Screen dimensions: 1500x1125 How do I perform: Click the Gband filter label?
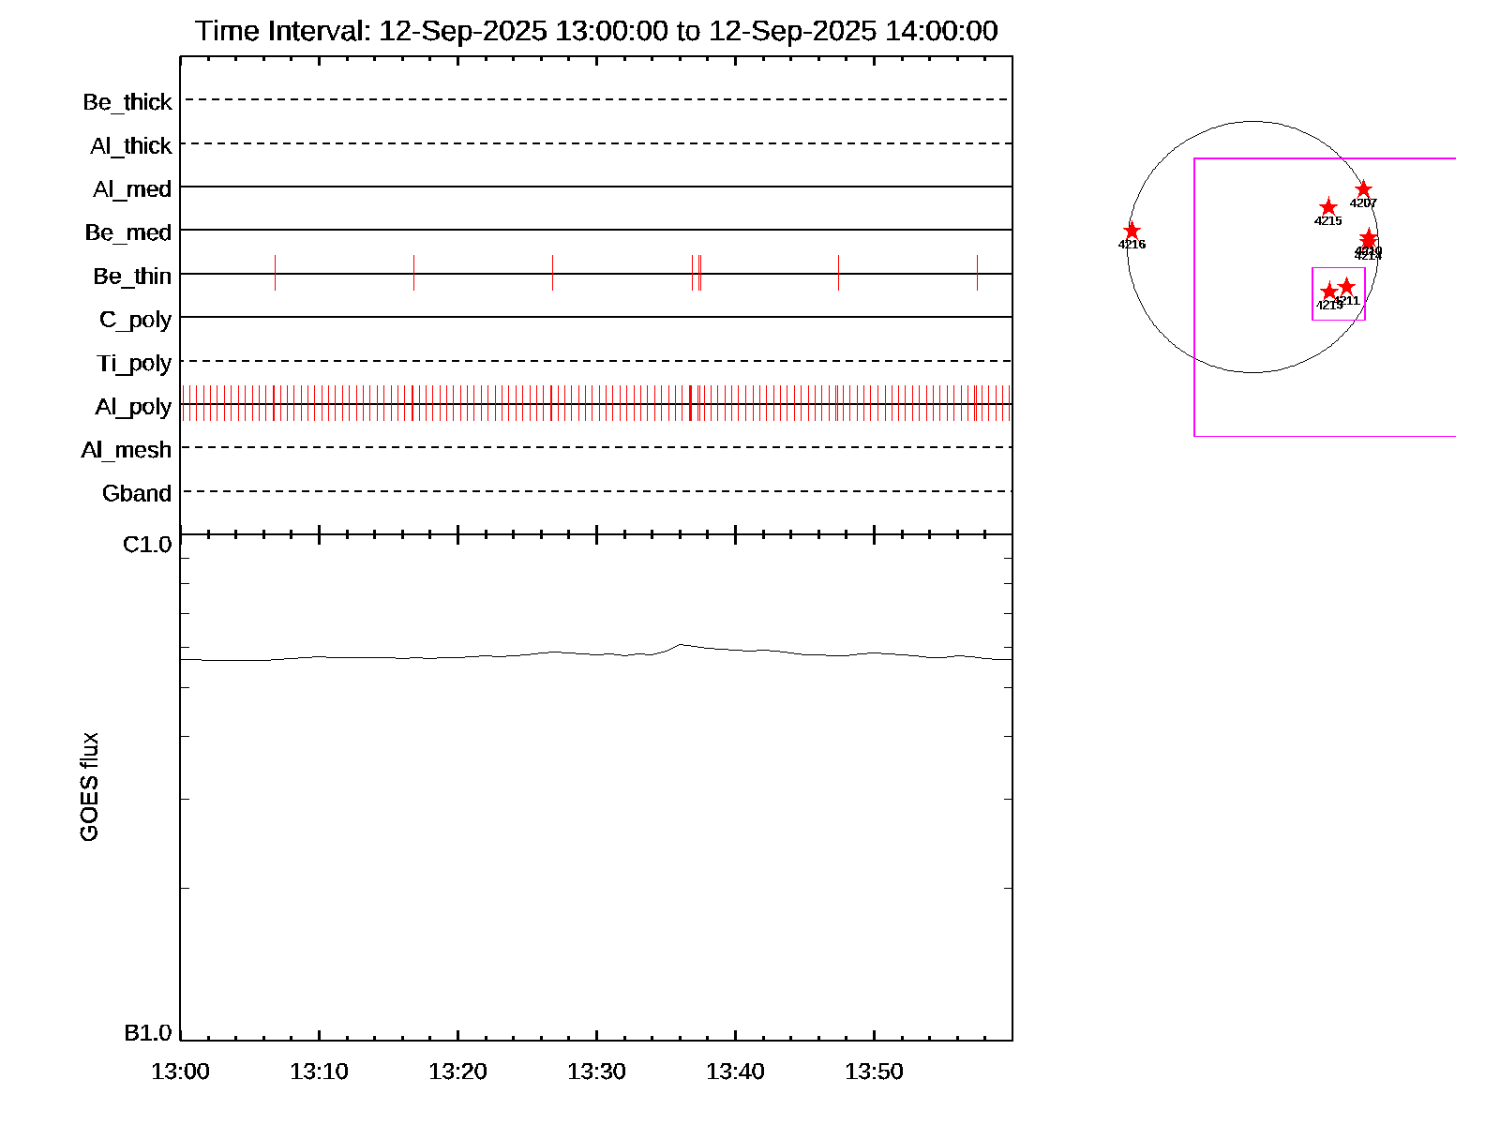coord(137,494)
